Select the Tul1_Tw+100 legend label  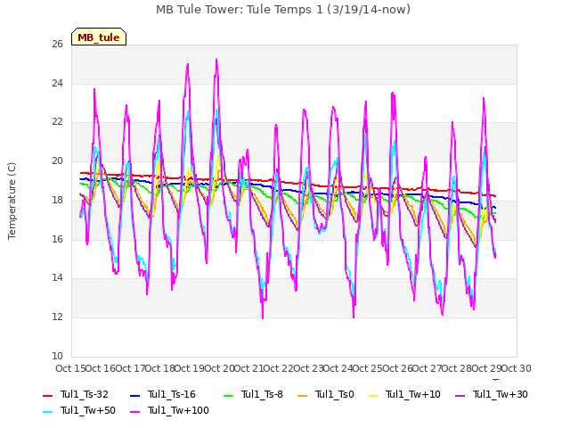click(x=178, y=410)
